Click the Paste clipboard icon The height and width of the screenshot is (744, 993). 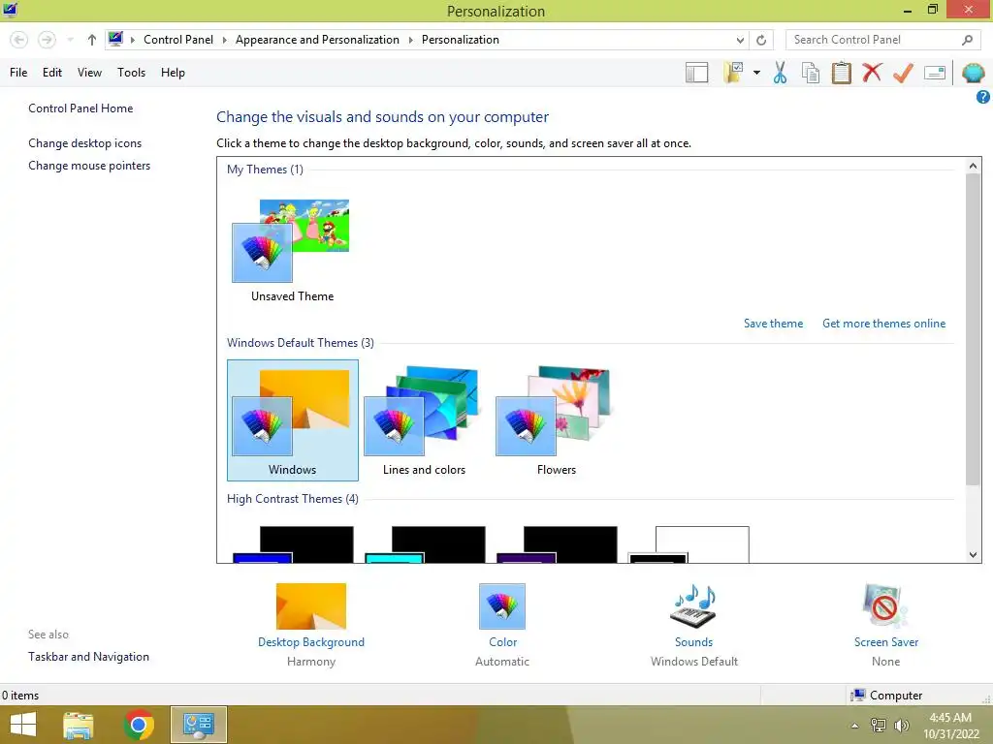[841, 73]
